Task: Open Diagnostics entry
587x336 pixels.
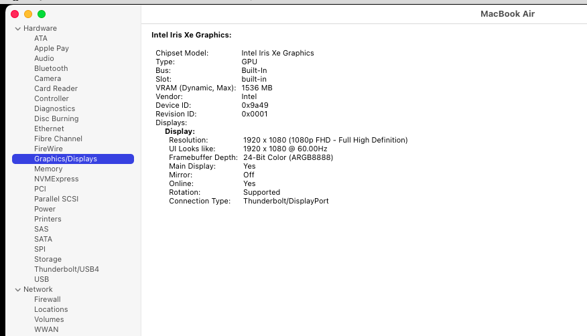Action: 55,108
